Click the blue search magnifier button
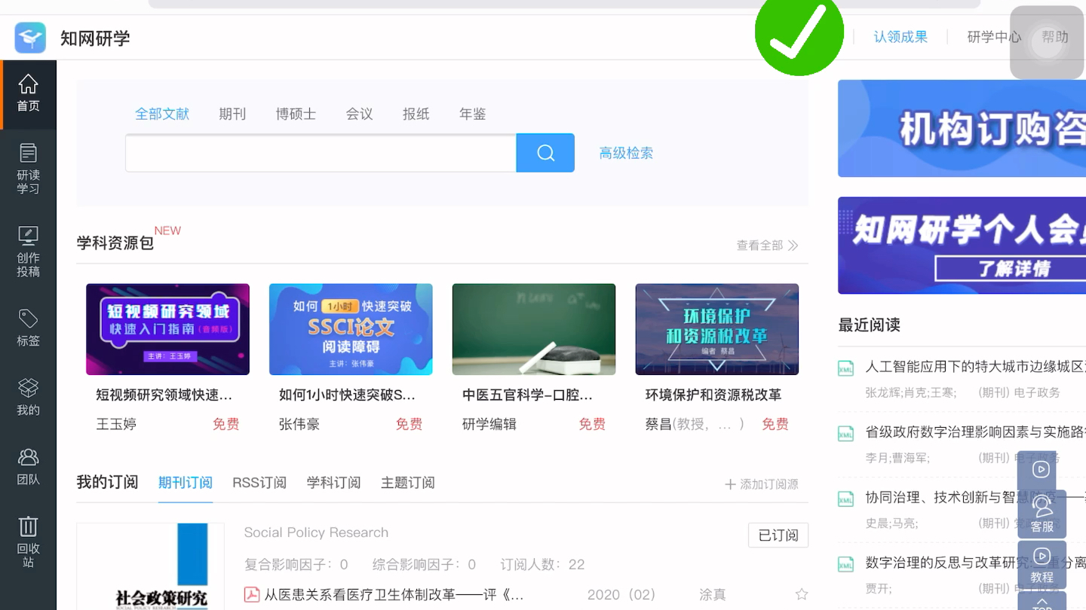Image resolution: width=1086 pixels, height=610 pixels. (545, 153)
